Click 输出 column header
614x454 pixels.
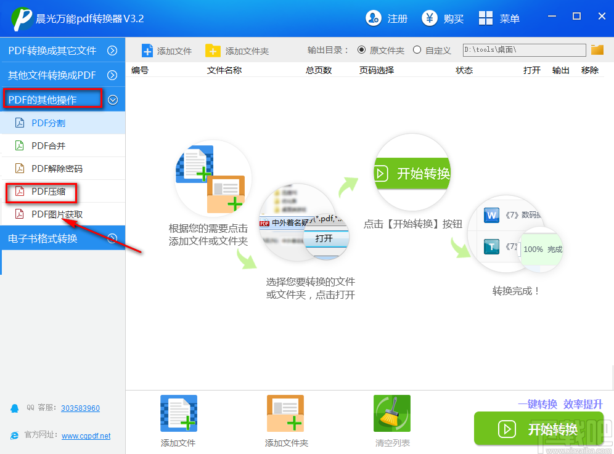[x=561, y=70]
